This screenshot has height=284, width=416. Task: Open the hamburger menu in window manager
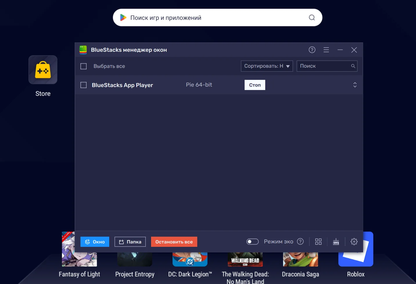326,50
